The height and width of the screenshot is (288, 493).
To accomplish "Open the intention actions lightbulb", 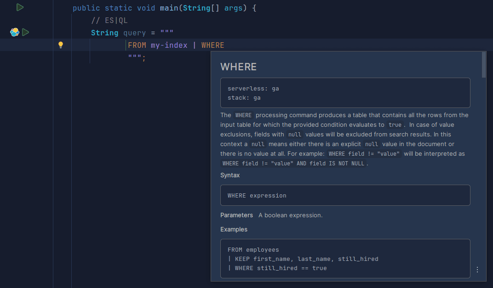I will (61, 45).
